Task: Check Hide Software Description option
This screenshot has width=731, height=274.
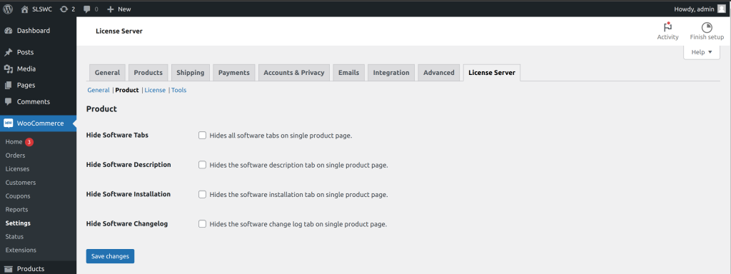Action: (202, 165)
